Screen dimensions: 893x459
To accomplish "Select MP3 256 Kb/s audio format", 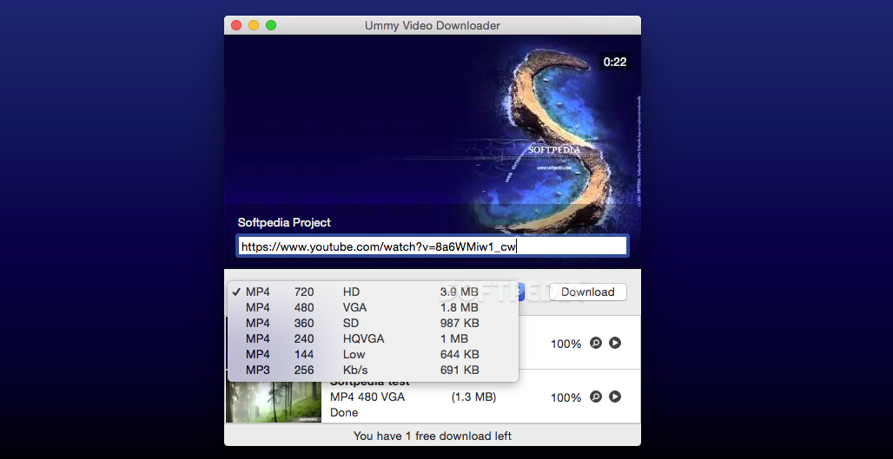I will click(373, 370).
